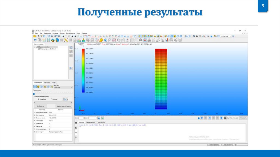Fit view using the expand-arrows icon
The image size is (280, 157).
coord(49,36)
